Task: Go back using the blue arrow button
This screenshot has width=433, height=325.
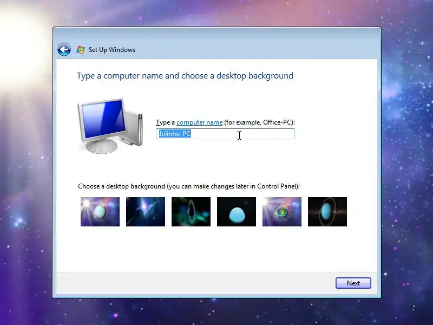Action: [64, 50]
